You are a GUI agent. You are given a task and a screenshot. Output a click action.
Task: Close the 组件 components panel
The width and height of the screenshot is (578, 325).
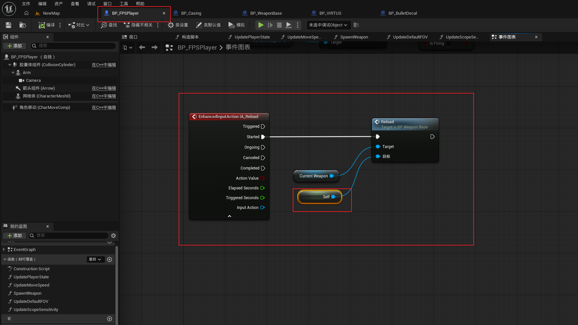(48, 37)
